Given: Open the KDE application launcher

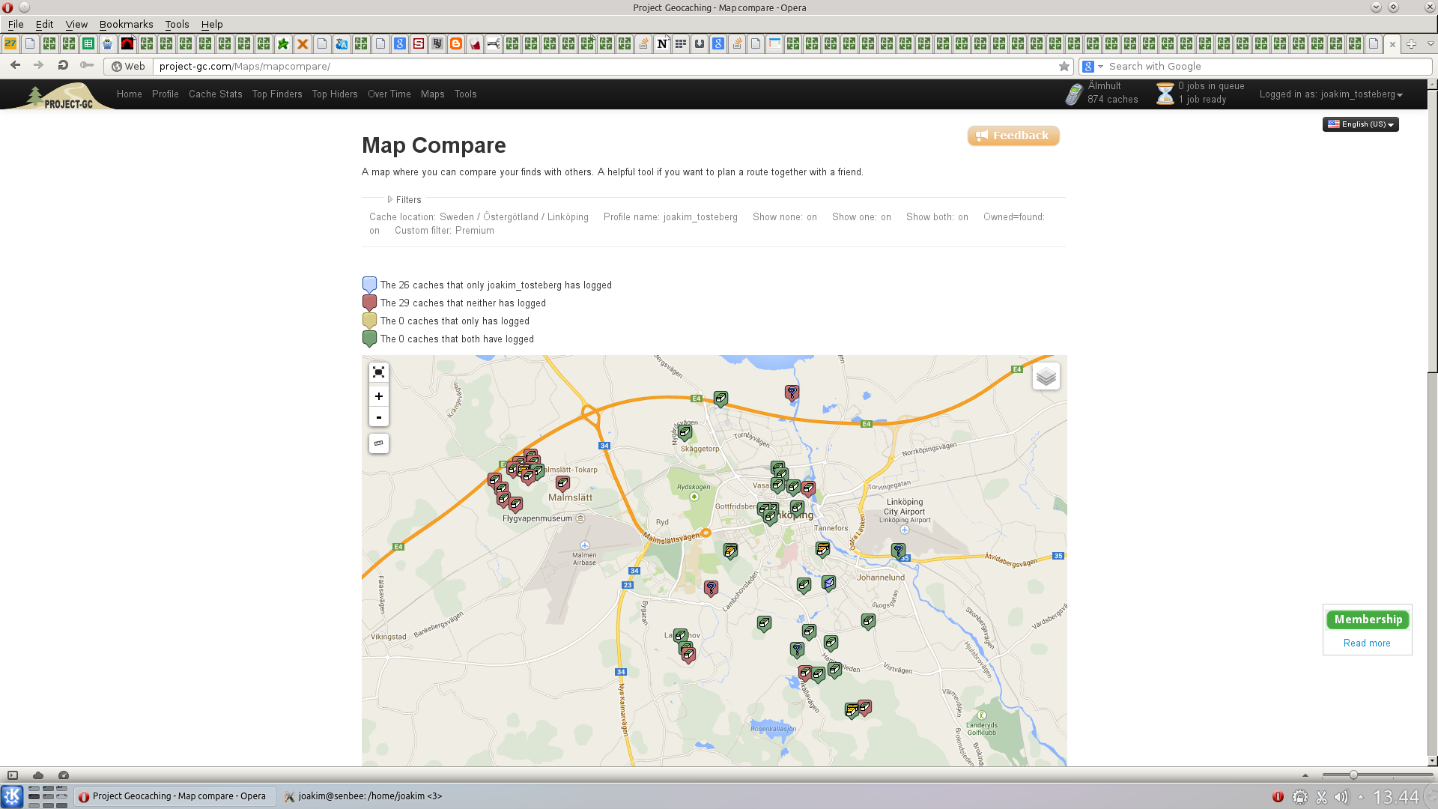Looking at the screenshot, I should 12,796.
